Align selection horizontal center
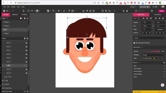 (147, 18)
